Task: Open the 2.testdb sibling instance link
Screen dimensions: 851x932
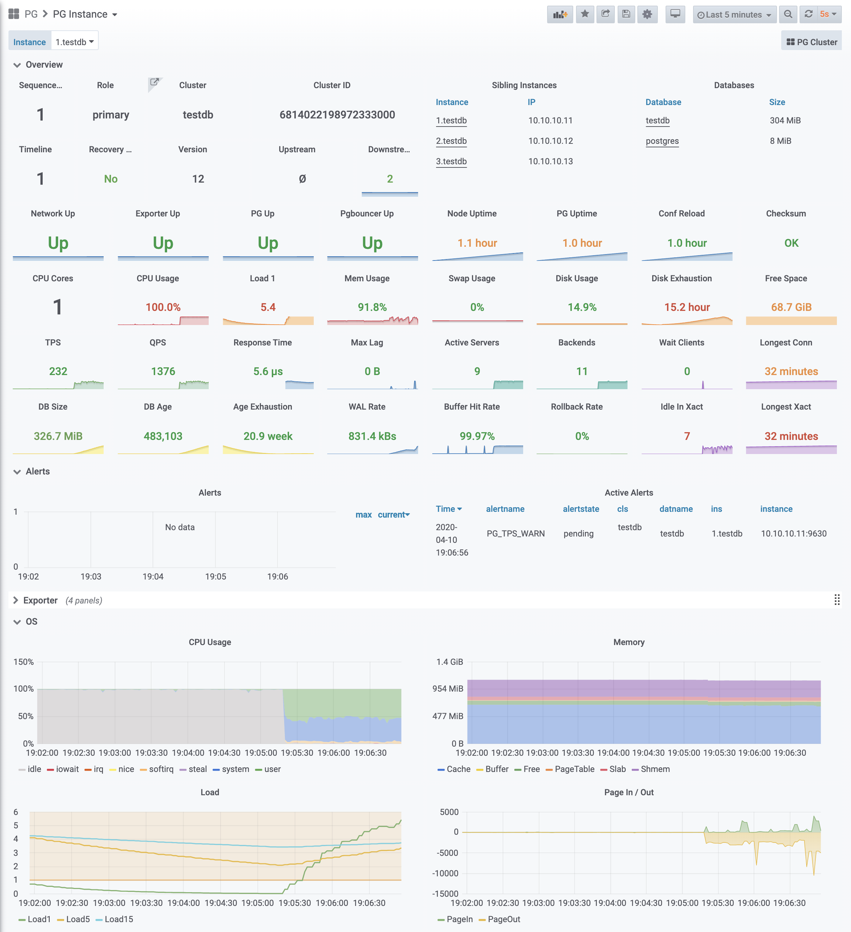Action: (x=451, y=141)
